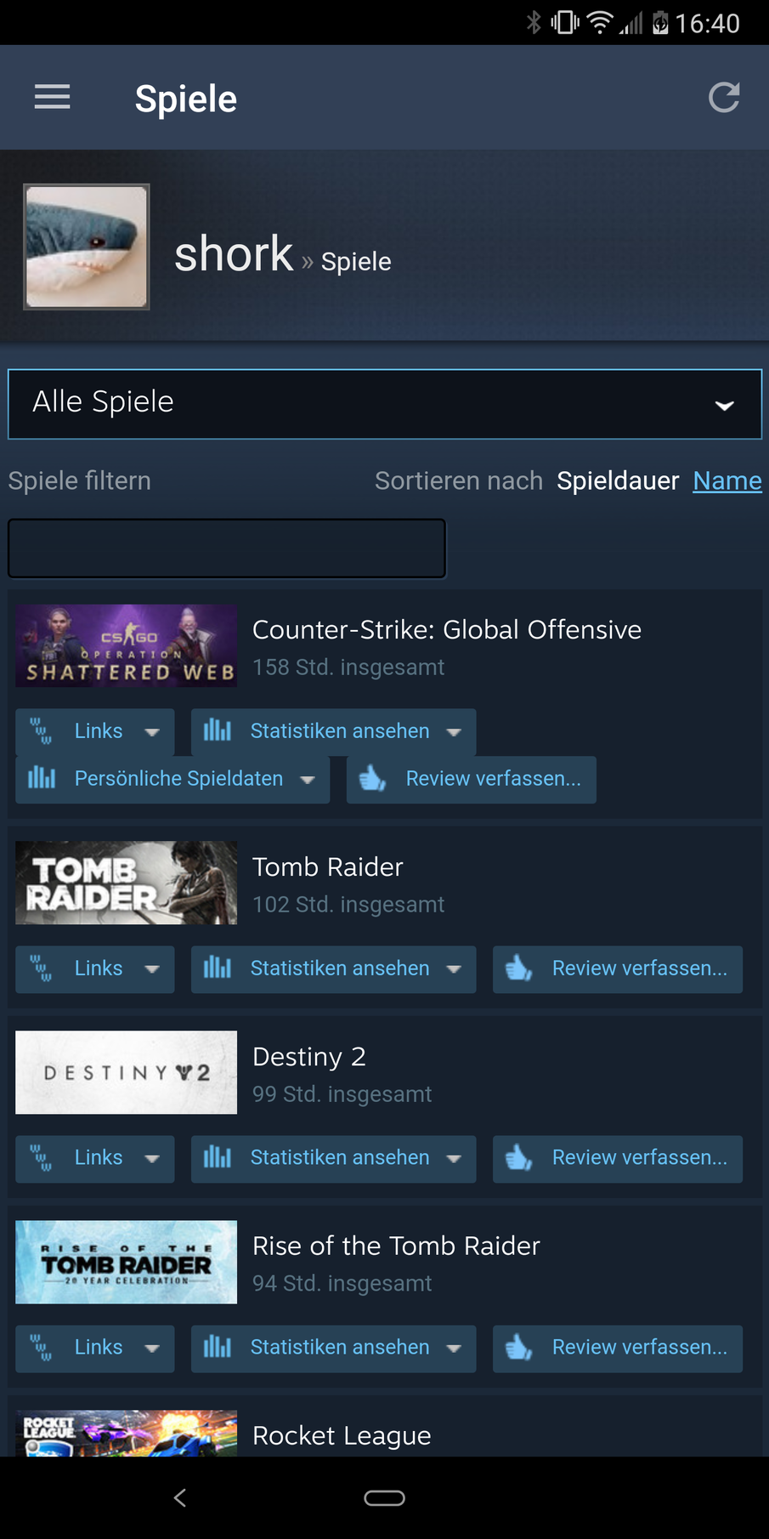Click Review verfassen for Destiny 2
The height and width of the screenshot is (1539, 769).
pos(618,1158)
